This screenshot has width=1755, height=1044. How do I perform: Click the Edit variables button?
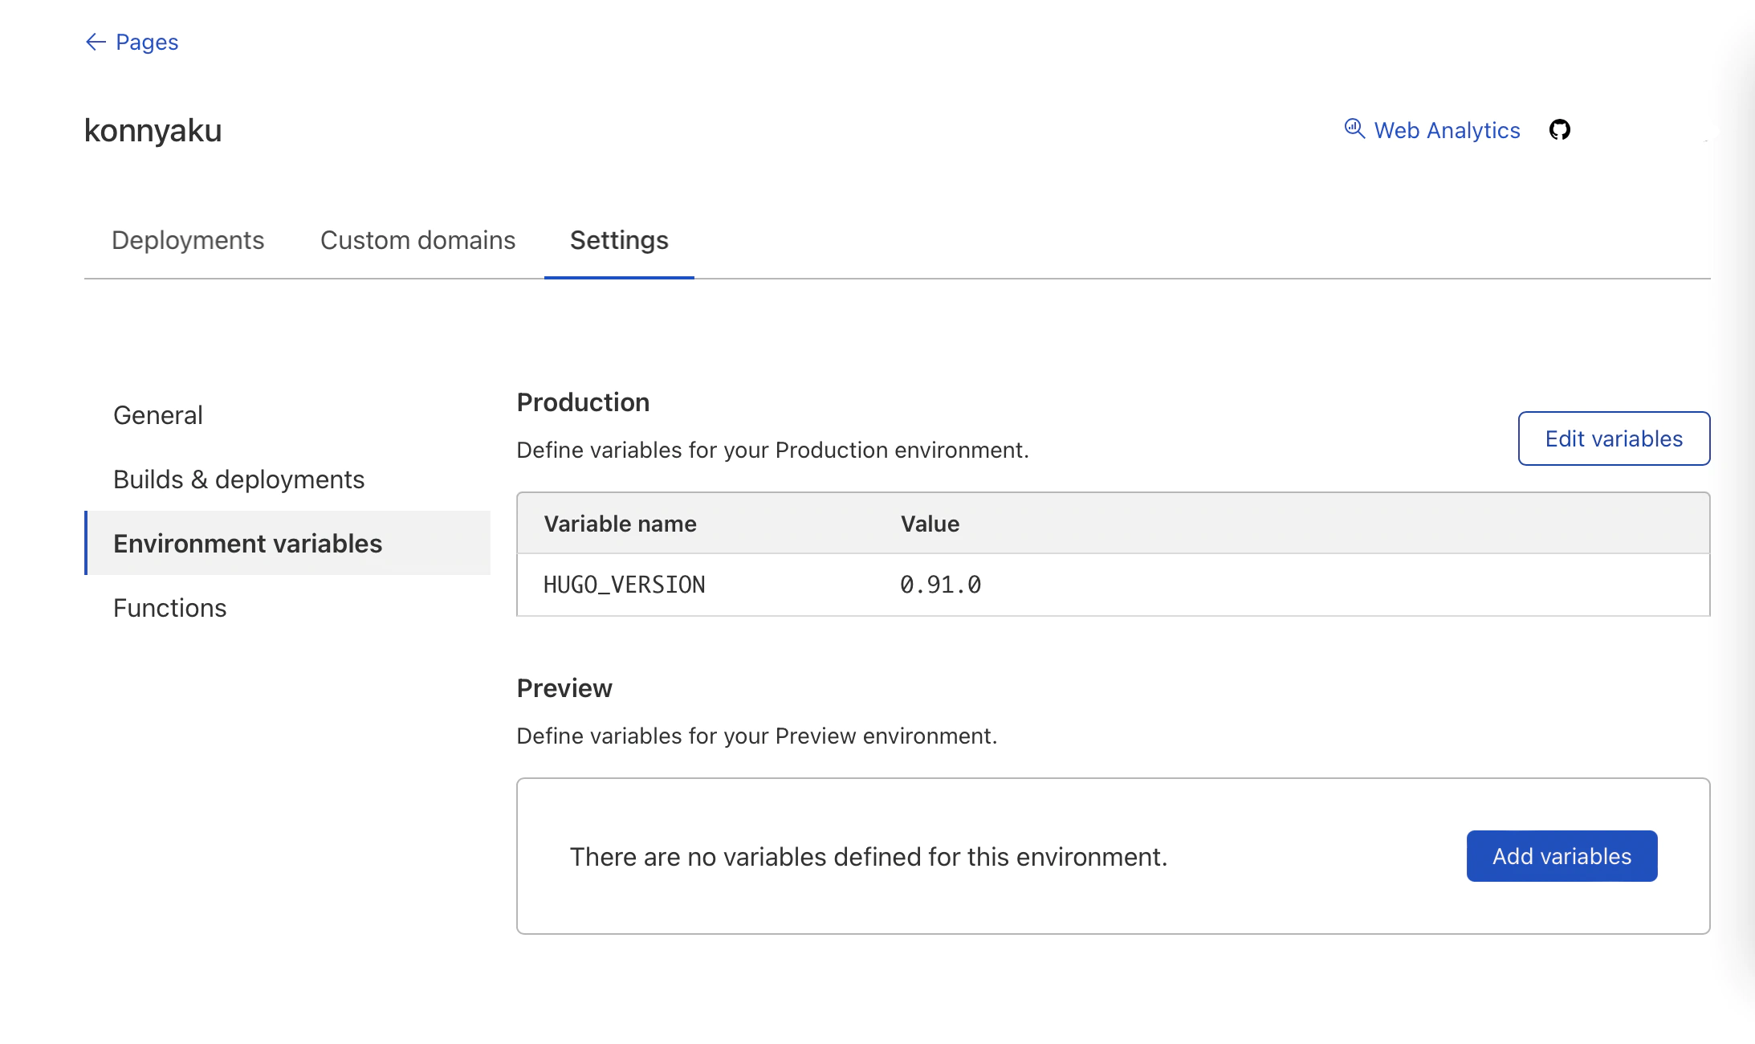tap(1614, 438)
